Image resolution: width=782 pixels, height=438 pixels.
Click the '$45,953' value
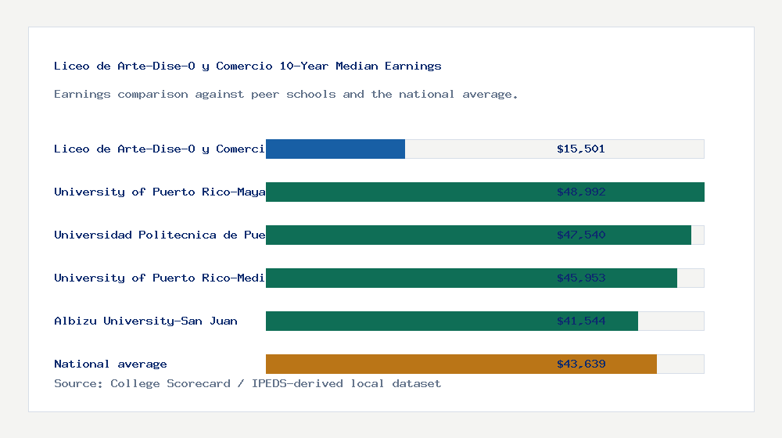pyautogui.click(x=581, y=278)
